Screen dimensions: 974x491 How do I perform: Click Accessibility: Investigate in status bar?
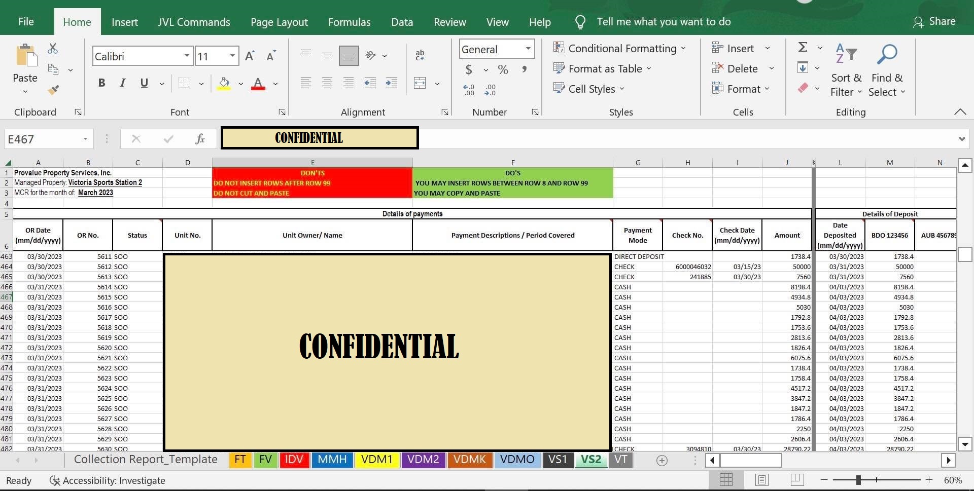click(107, 480)
